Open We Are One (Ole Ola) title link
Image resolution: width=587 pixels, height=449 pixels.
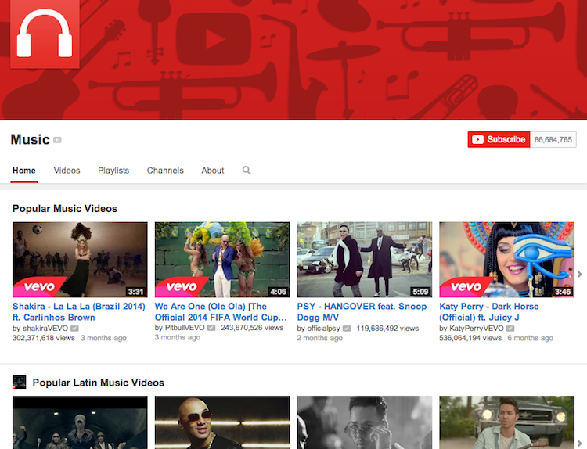(x=221, y=311)
